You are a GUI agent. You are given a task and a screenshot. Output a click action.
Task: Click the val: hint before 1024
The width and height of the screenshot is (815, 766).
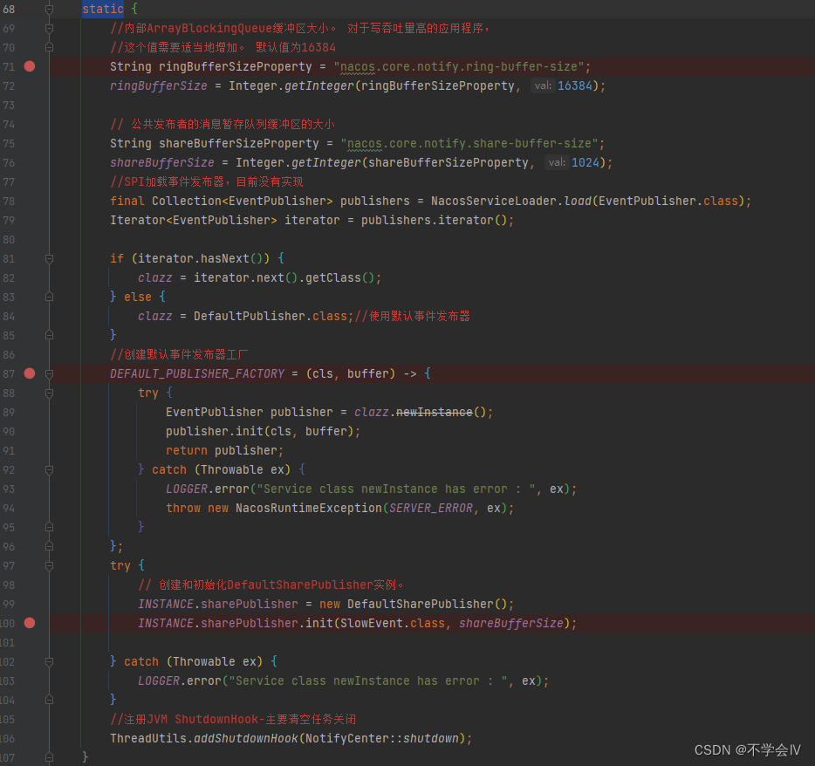point(557,162)
